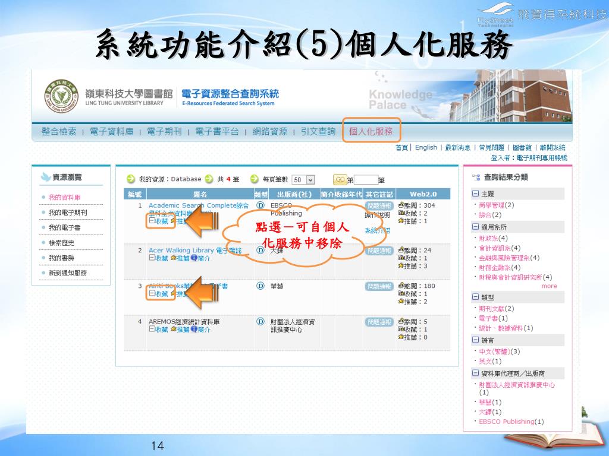Screen dimensions: 609x456
Task: Collapse the 資料庫代理商/出版商 section
Action: click(475, 373)
